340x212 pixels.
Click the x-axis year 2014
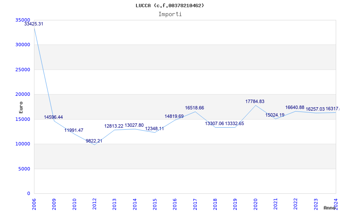click(x=135, y=204)
